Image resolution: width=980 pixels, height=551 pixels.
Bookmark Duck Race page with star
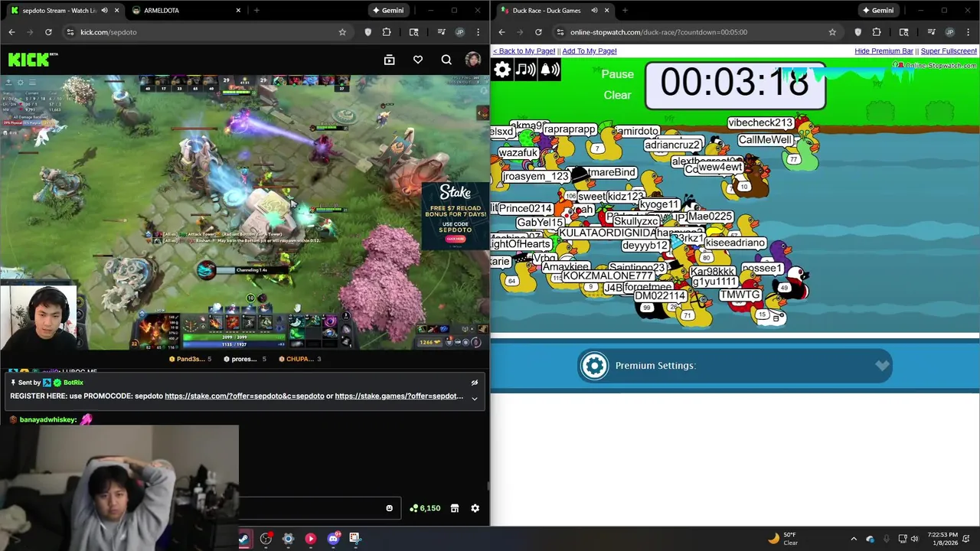(x=832, y=32)
